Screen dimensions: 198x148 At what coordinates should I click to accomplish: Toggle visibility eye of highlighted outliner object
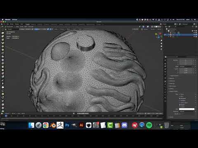tap(194, 35)
